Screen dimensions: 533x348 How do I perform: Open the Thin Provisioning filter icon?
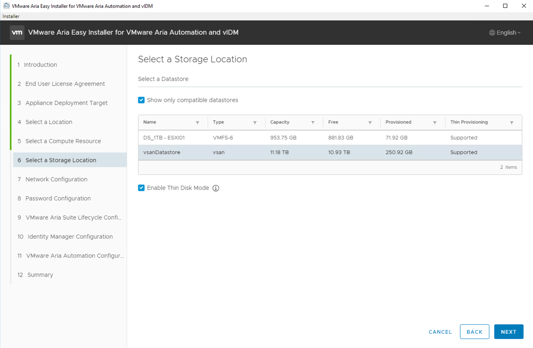coord(512,122)
